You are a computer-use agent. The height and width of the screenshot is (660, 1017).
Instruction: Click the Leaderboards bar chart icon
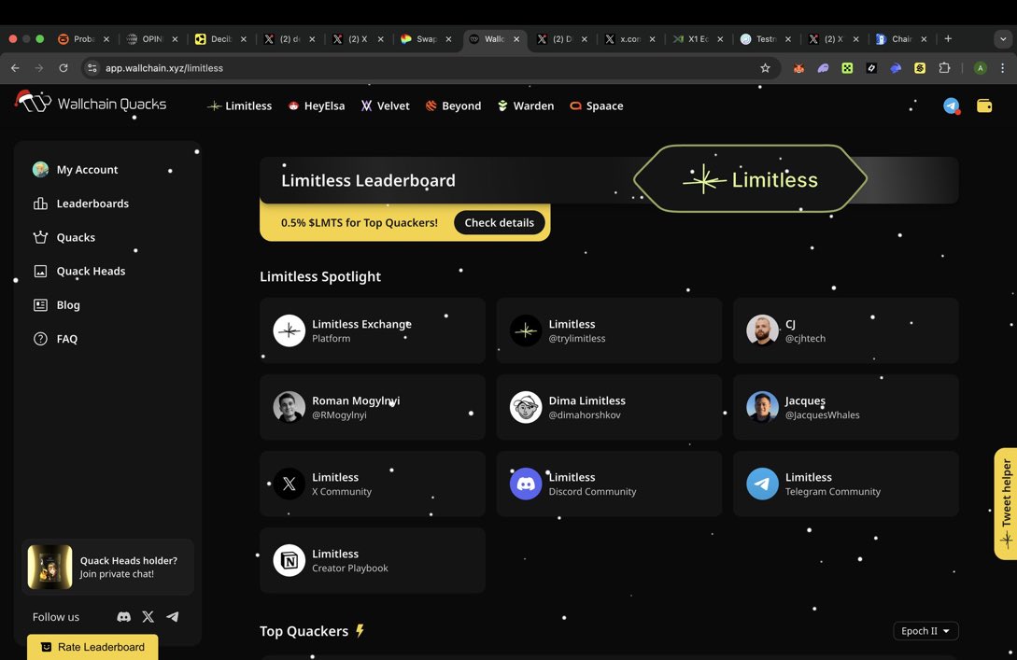pos(40,204)
